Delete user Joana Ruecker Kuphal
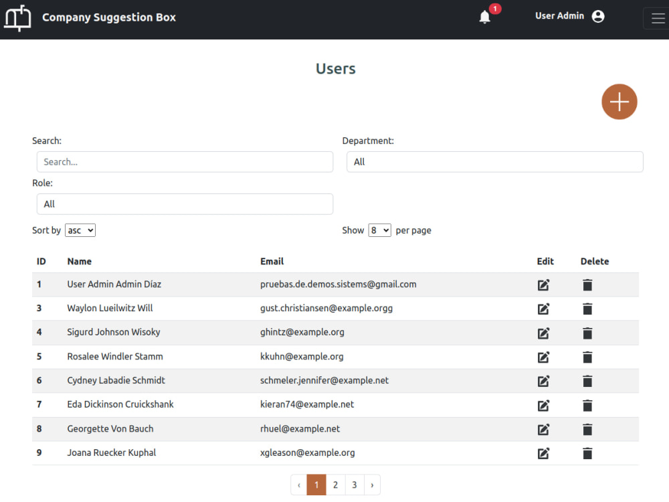The height and width of the screenshot is (502, 669). (587, 453)
